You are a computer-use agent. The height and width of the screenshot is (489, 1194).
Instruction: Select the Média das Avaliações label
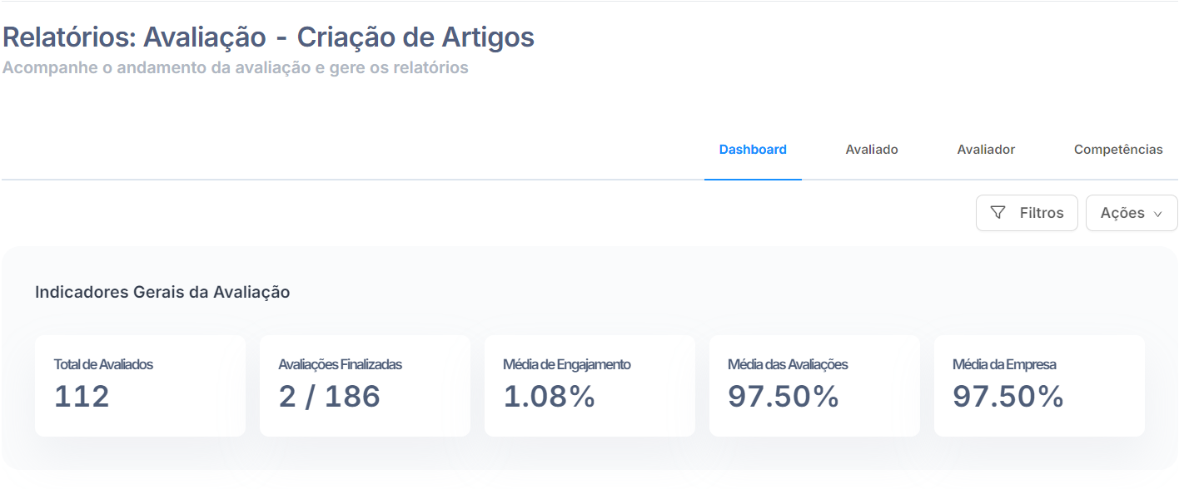[788, 364]
